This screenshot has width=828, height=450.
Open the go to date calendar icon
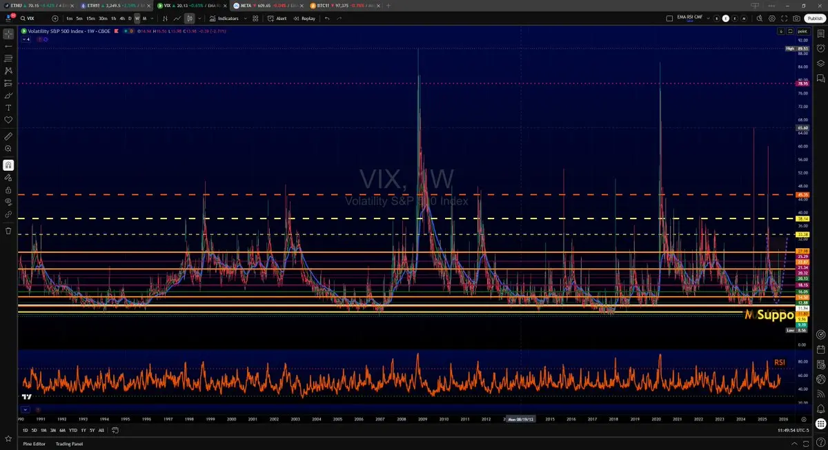115,430
